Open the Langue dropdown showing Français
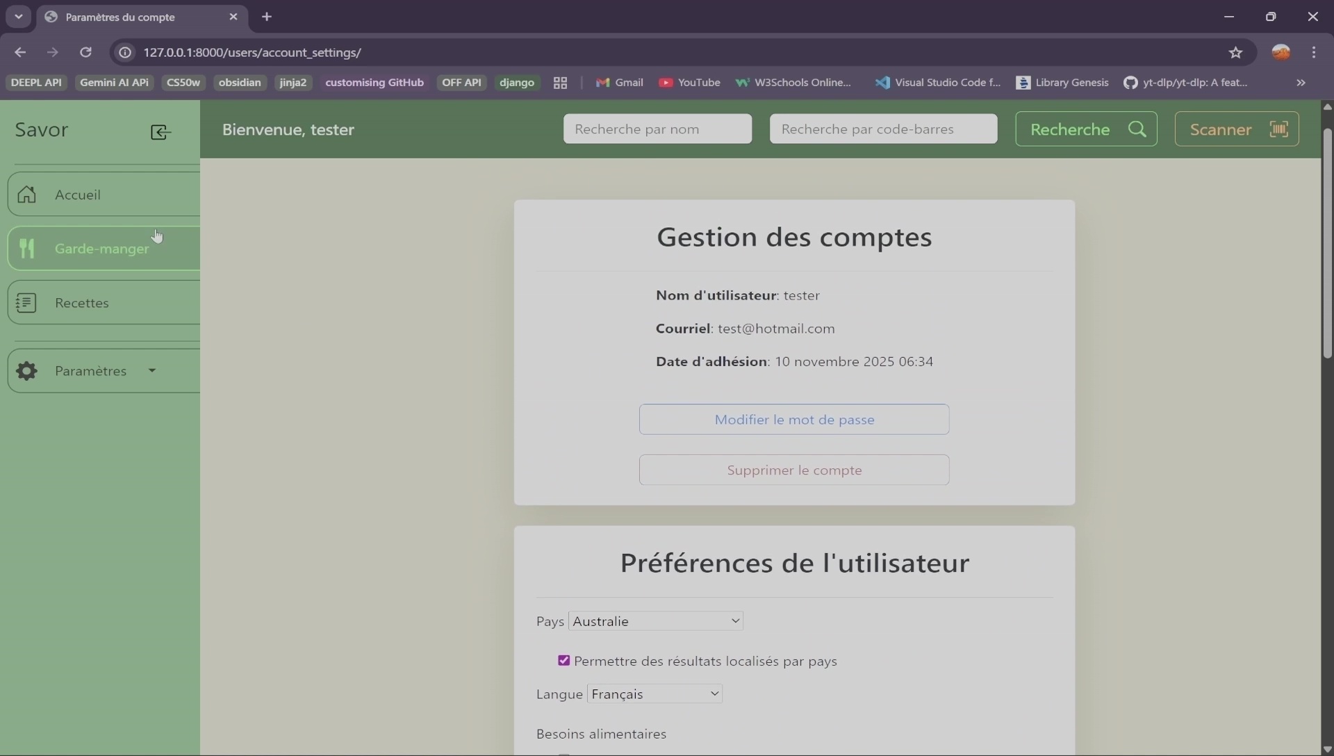1334x756 pixels. point(654,694)
